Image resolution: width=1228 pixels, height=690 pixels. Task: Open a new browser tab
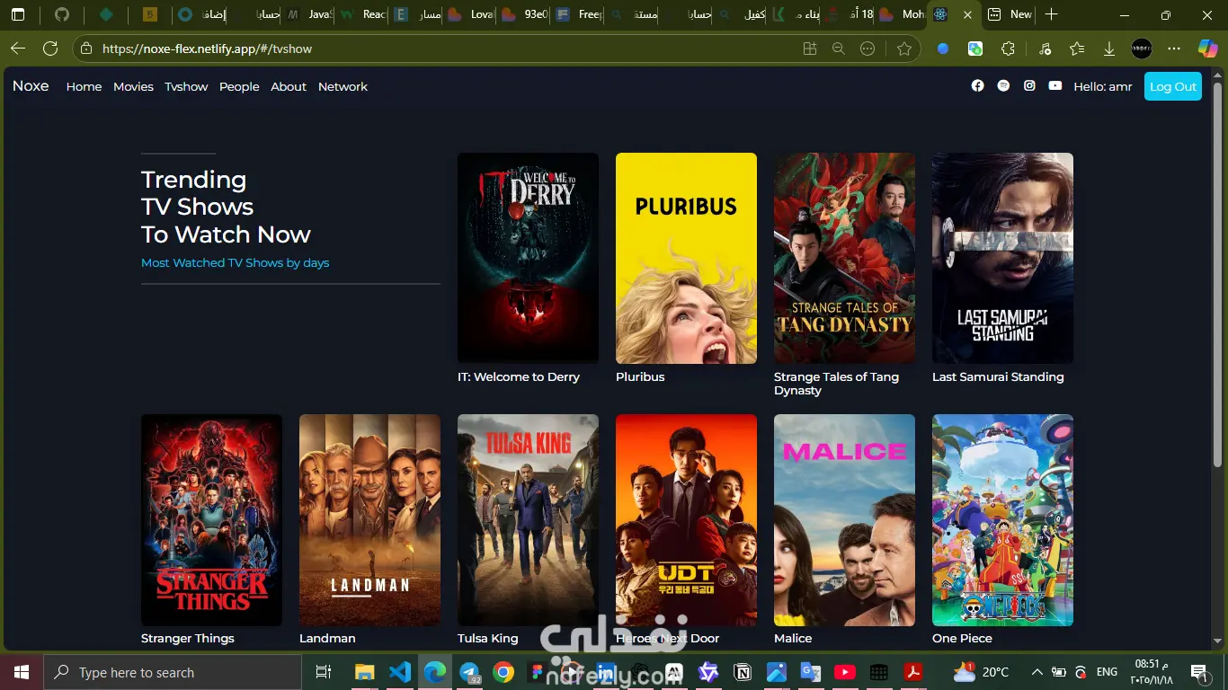point(1052,14)
